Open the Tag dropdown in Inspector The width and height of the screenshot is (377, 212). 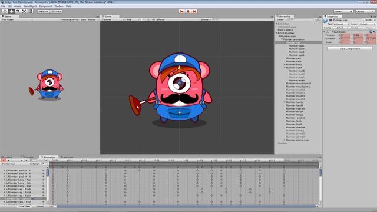(341, 24)
